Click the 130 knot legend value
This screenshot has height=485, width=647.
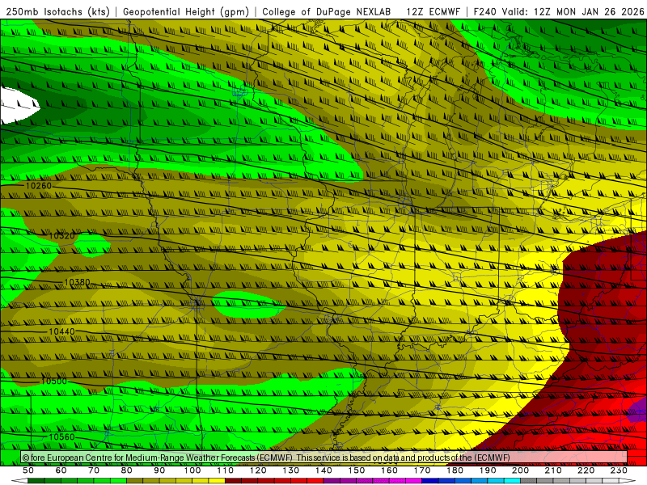[291, 470]
